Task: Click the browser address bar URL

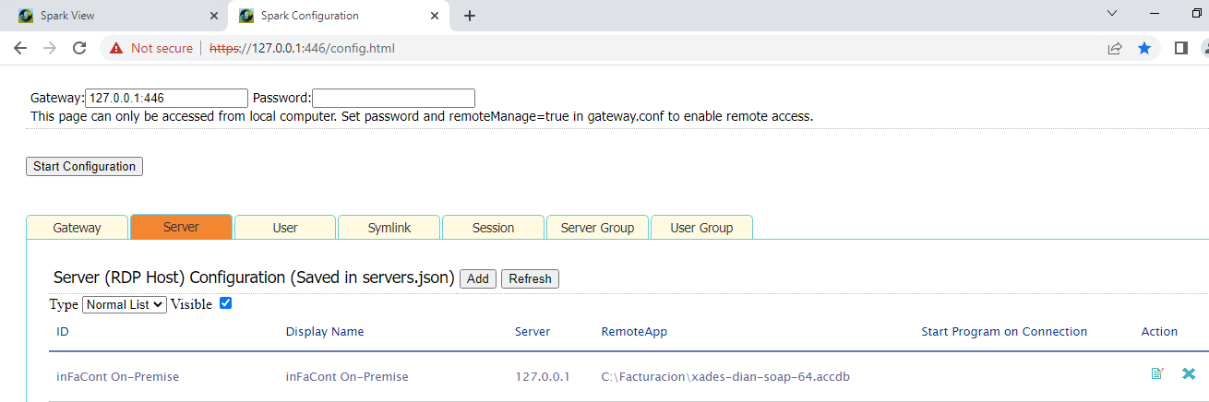Action: (302, 48)
